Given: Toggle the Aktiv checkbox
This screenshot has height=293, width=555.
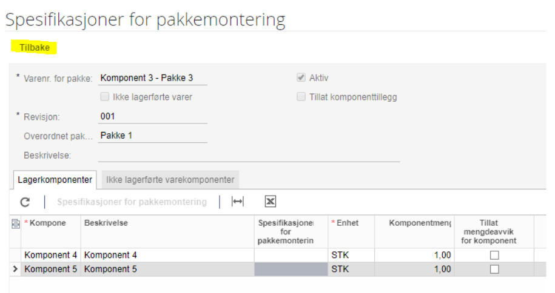Looking at the screenshot, I should click(301, 77).
